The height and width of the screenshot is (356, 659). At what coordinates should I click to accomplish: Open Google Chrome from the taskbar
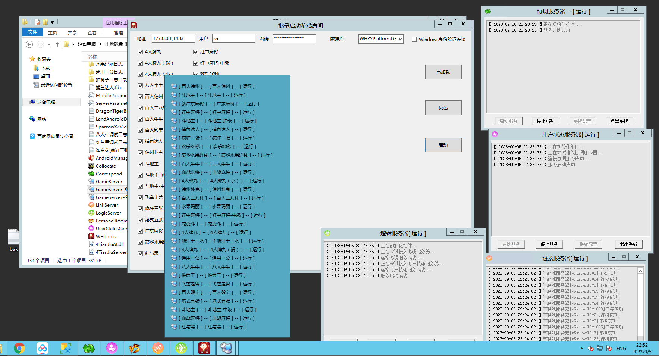coord(19,349)
